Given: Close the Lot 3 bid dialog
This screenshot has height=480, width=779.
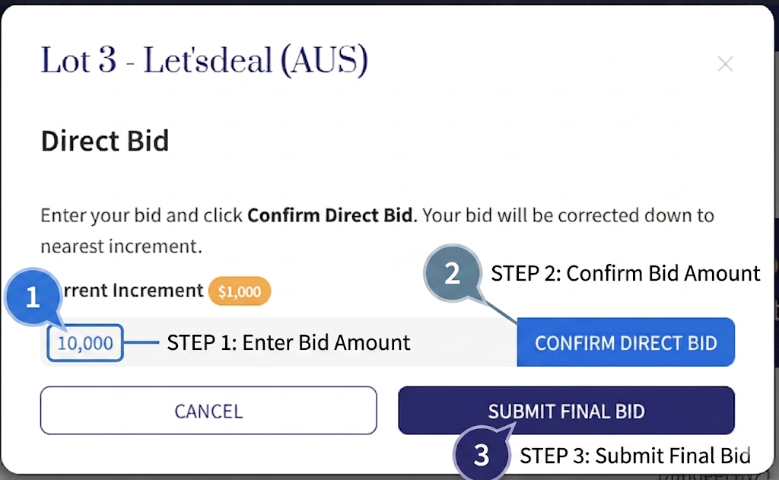Looking at the screenshot, I should coord(725,64).
